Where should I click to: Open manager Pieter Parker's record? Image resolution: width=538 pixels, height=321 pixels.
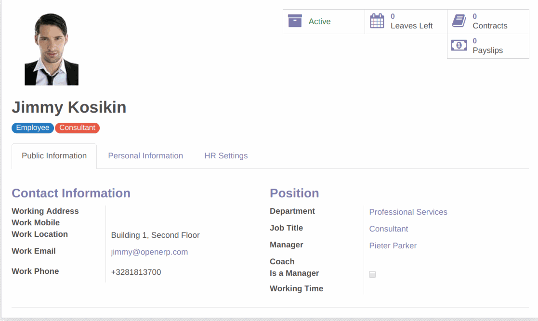click(x=393, y=246)
